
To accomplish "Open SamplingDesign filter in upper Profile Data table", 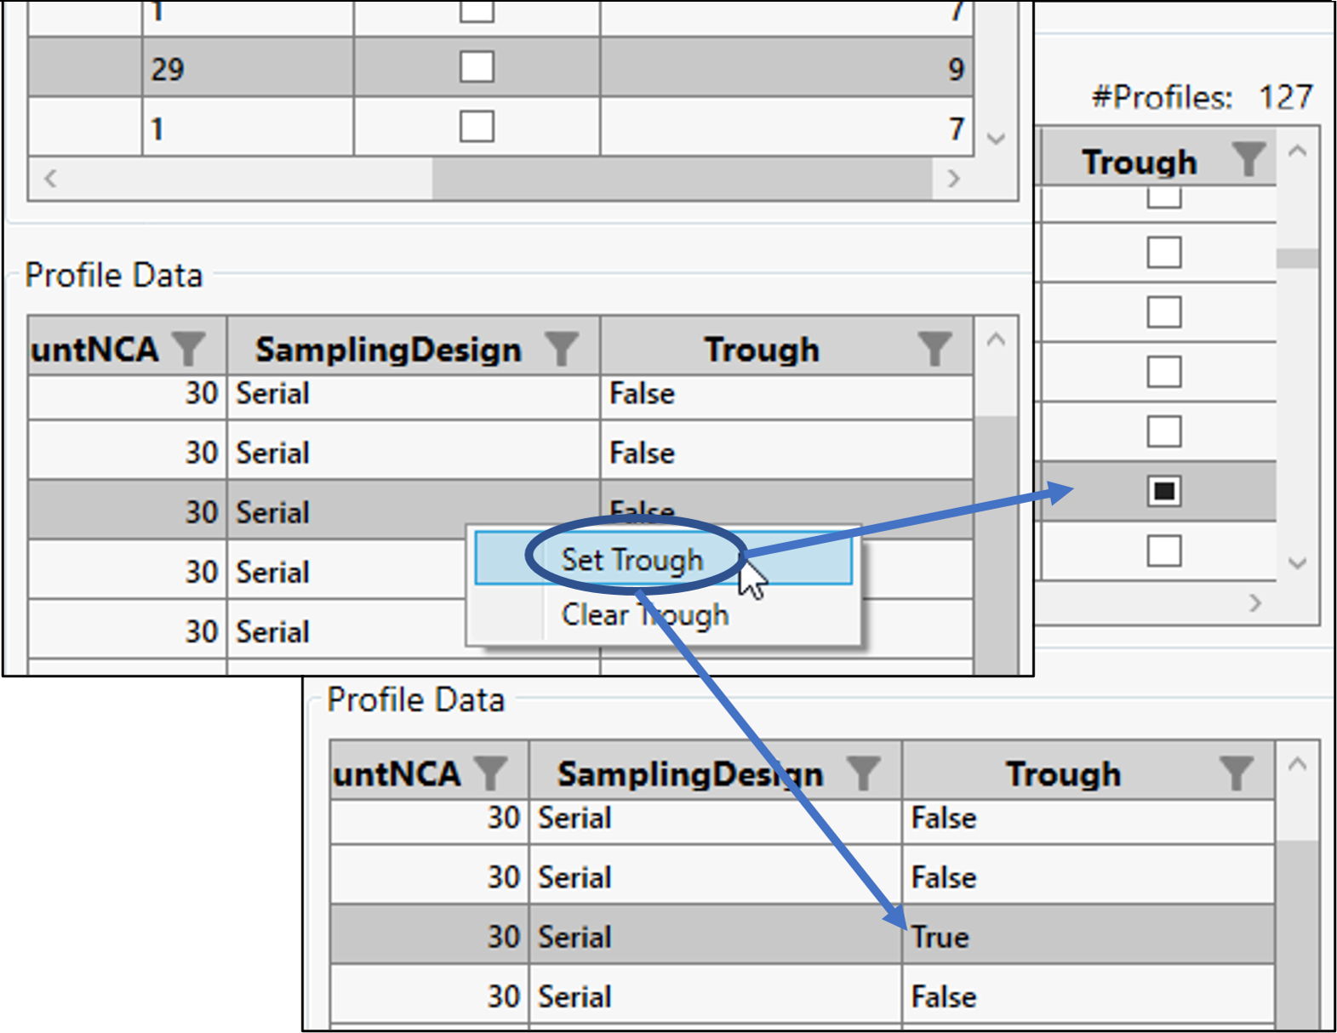I will (x=561, y=349).
